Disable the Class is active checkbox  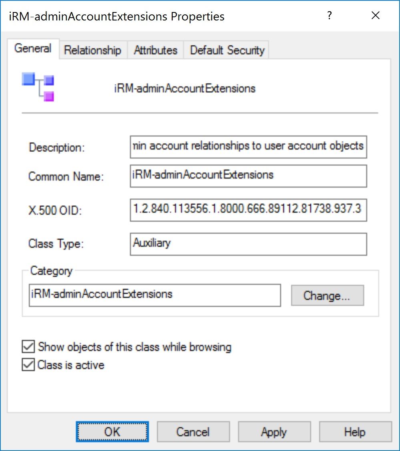click(28, 365)
